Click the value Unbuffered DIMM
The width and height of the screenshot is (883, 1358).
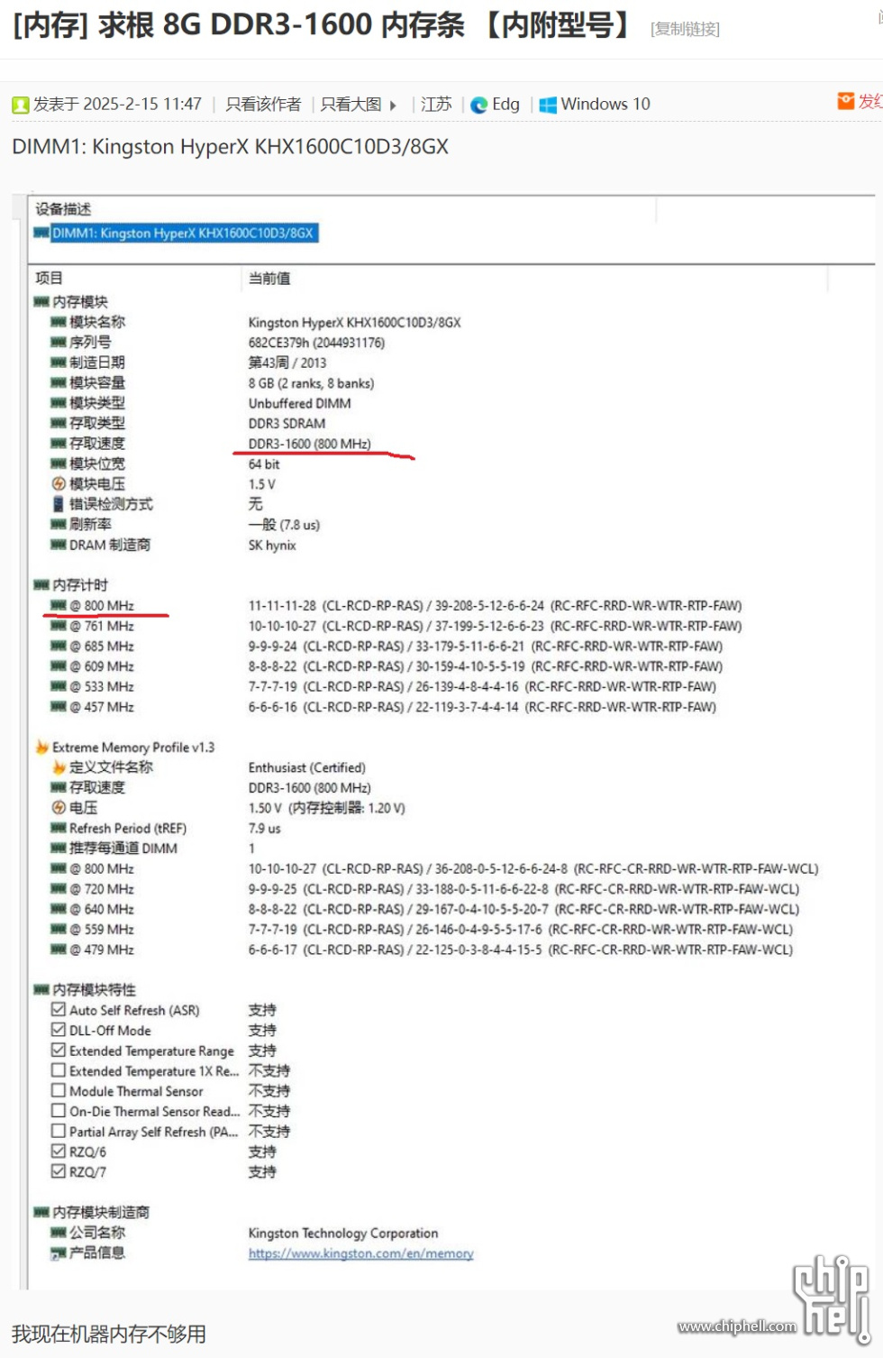pyautogui.click(x=299, y=403)
